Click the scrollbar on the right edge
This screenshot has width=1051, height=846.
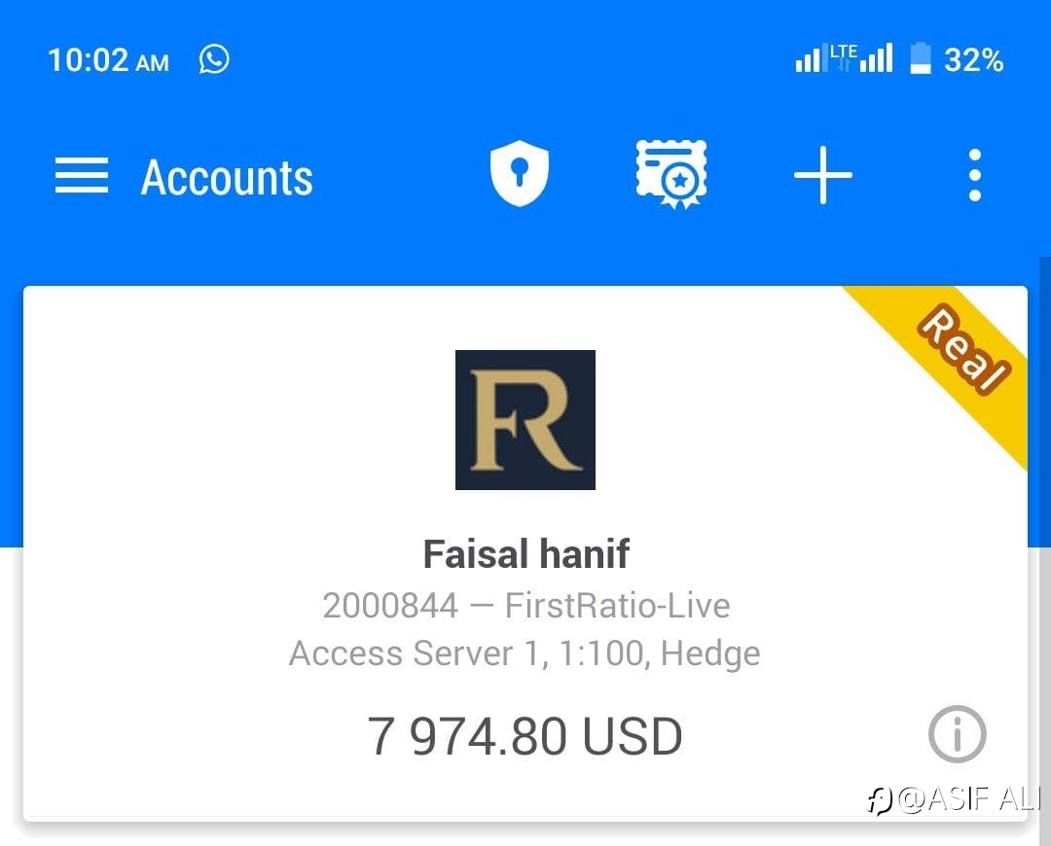[1045, 549]
